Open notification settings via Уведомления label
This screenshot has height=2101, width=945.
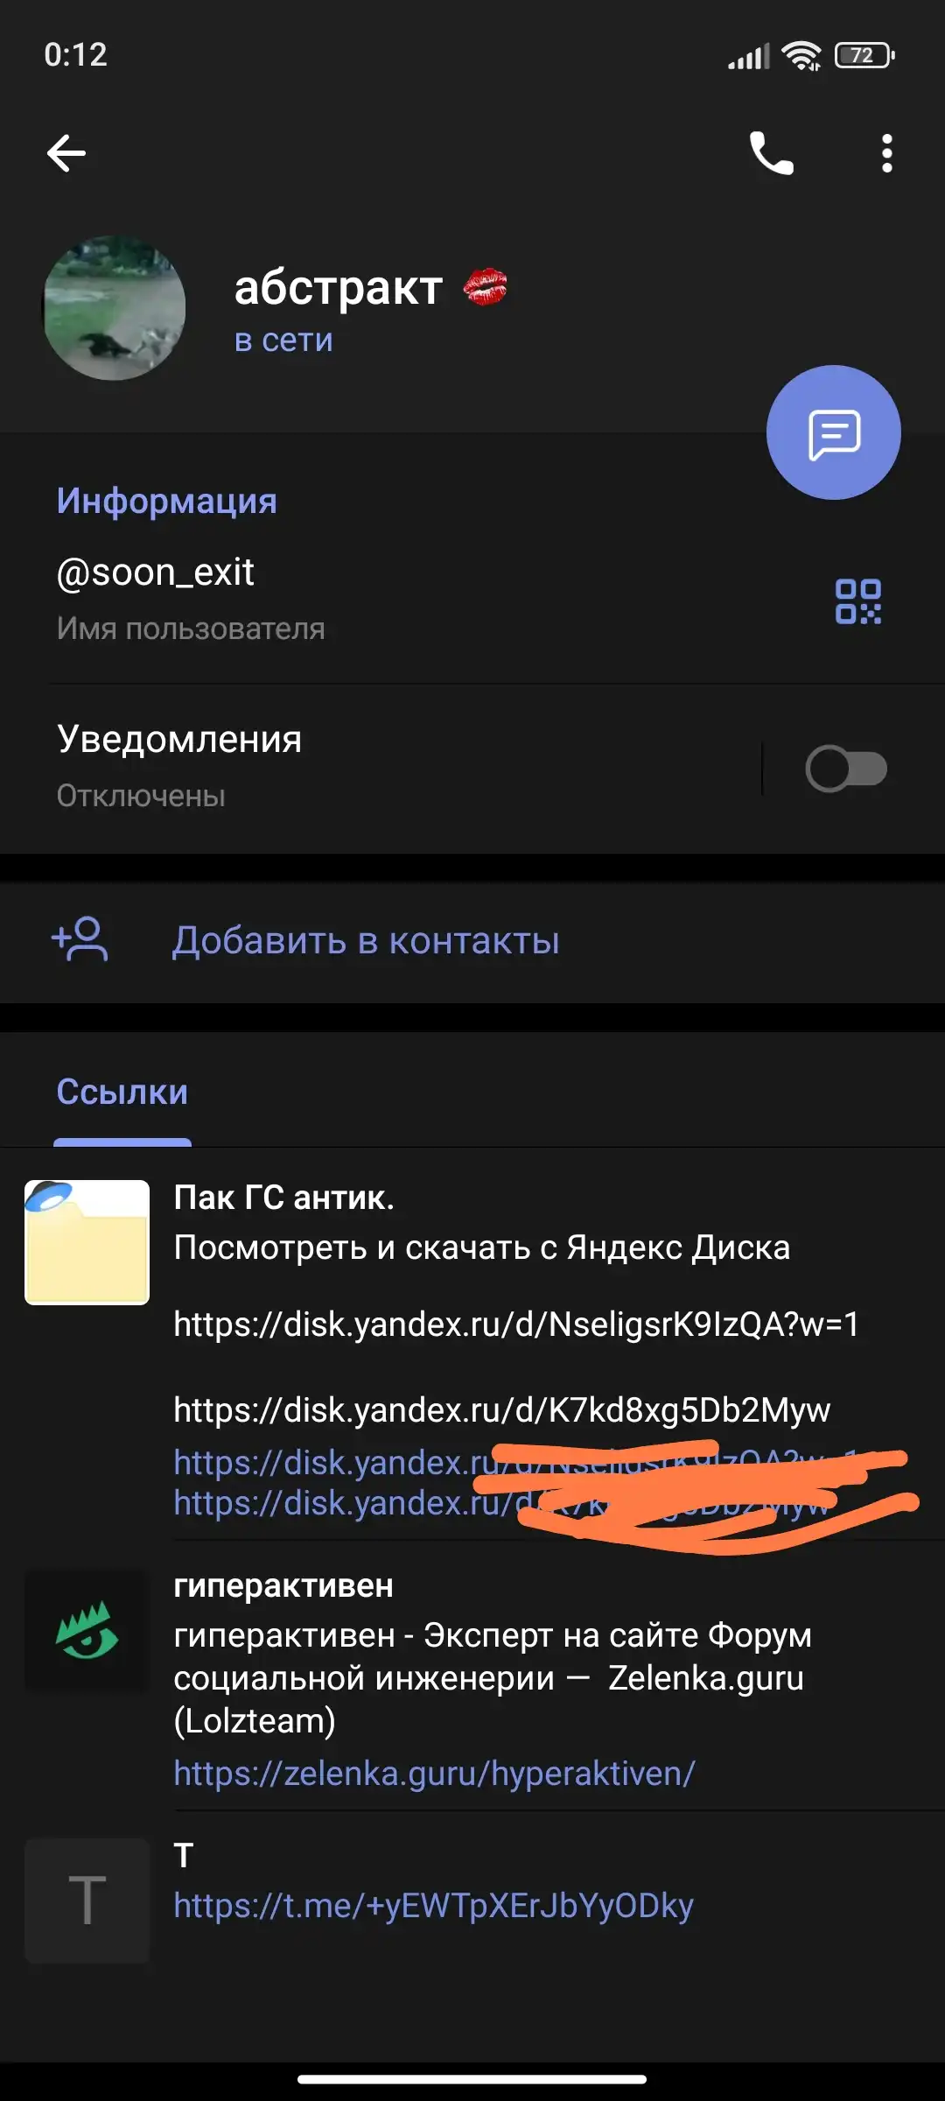179,739
